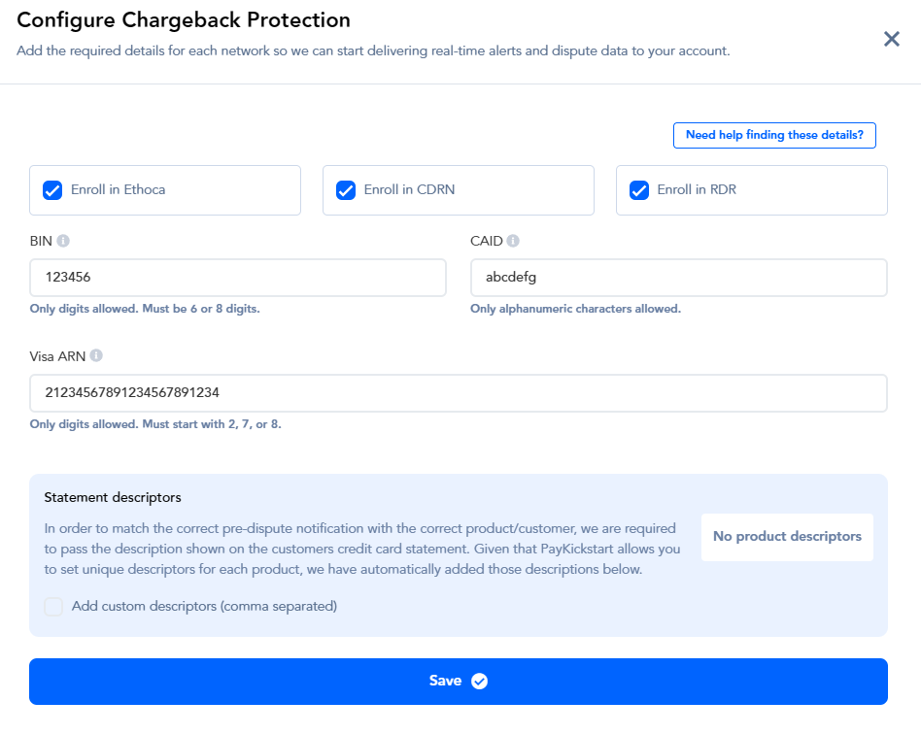This screenshot has height=734, width=921.
Task: Click the 'No product descriptors' box
Action: [787, 537]
